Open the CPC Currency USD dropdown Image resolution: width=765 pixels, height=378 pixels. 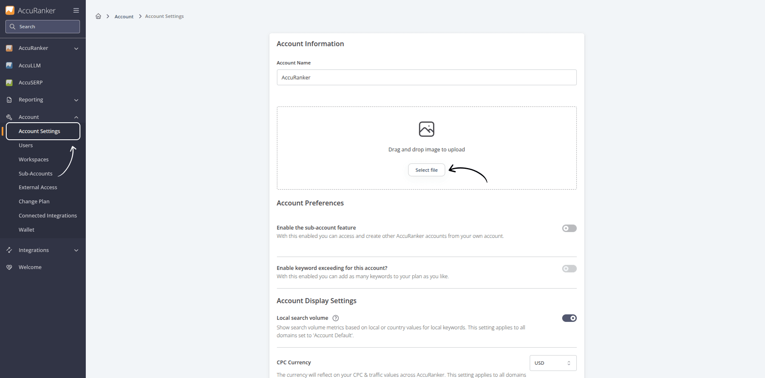pyautogui.click(x=553, y=363)
